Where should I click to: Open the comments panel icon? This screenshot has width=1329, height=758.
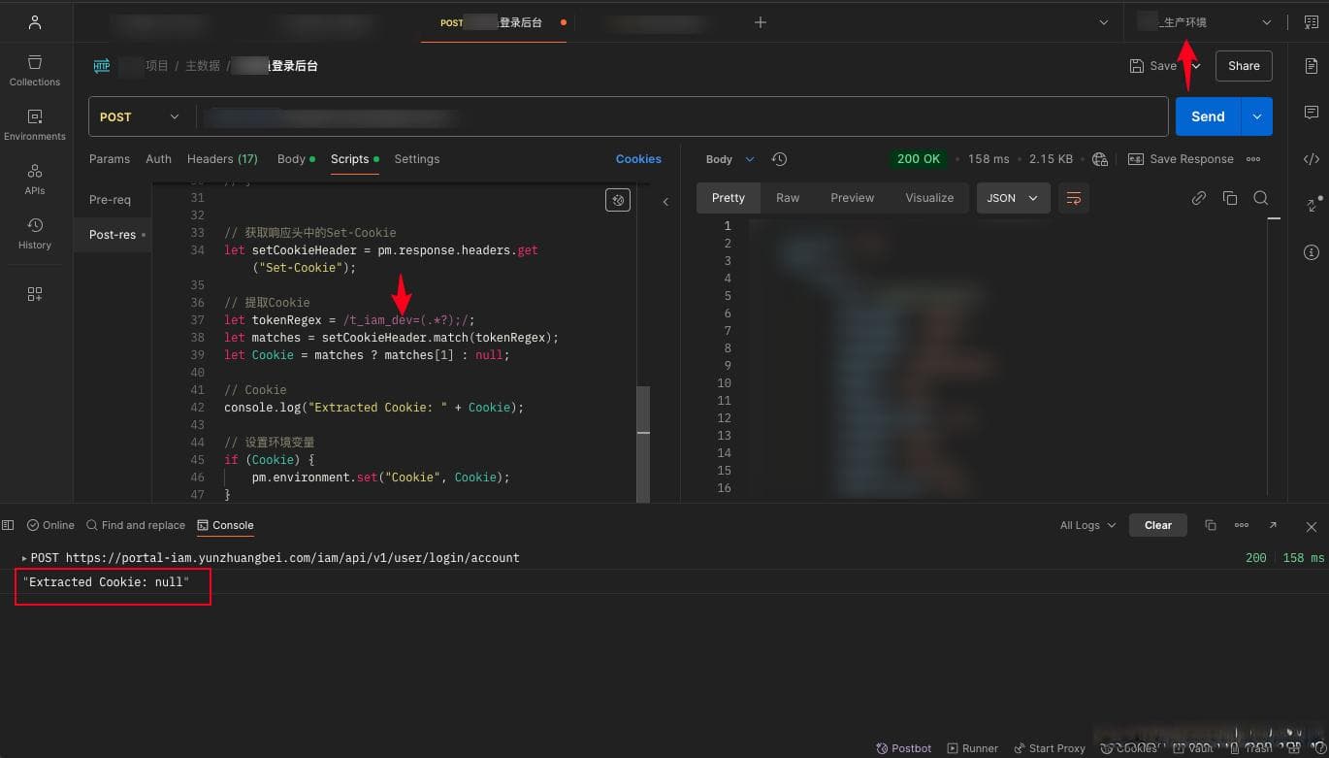[1312, 113]
